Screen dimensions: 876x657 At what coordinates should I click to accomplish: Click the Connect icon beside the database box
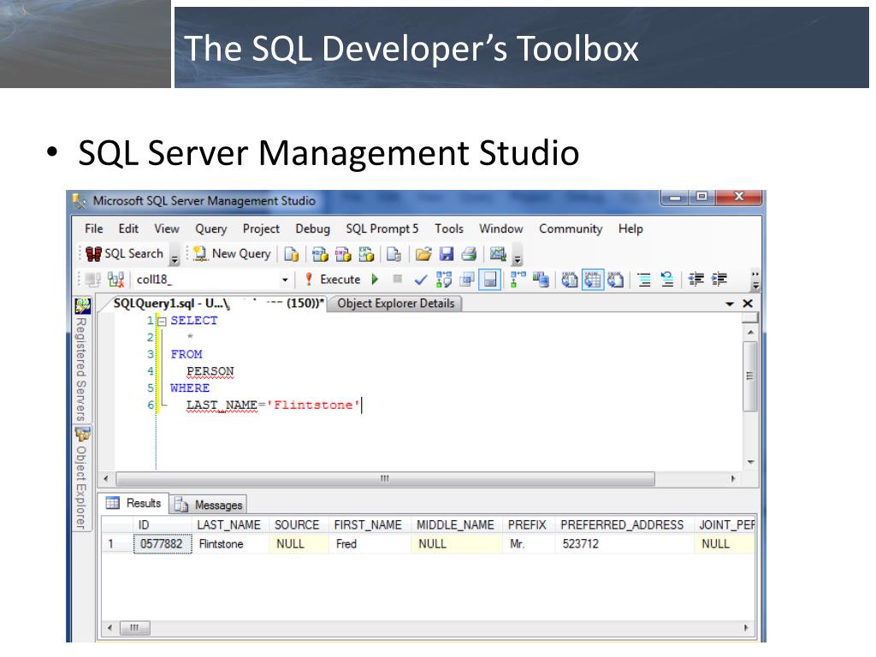tap(92, 280)
